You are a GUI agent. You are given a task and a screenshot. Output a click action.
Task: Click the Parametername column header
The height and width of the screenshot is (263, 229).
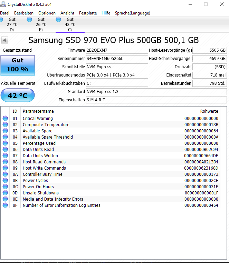pyautogui.click(x=96, y=111)
